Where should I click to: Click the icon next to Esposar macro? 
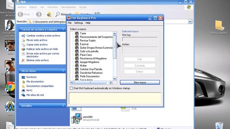[x=77, y=44]
